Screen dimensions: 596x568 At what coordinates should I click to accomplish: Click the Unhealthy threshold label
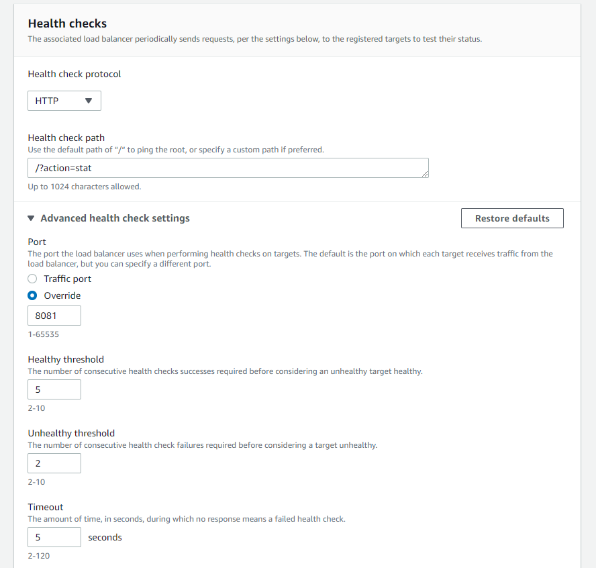71,433
